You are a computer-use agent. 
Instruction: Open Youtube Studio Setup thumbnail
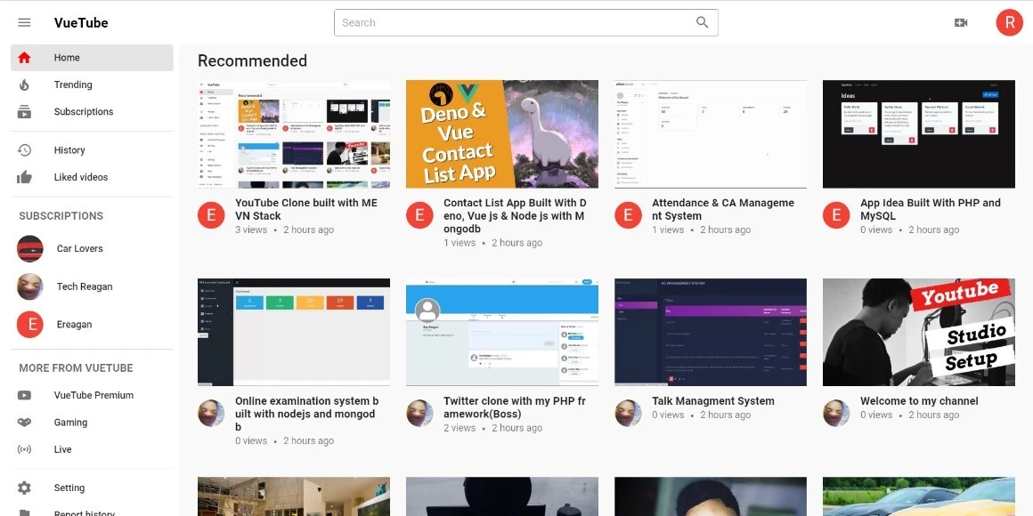coord(919,333)
